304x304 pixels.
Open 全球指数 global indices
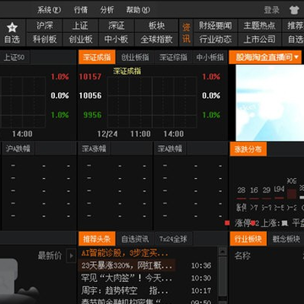coord(156,40)
